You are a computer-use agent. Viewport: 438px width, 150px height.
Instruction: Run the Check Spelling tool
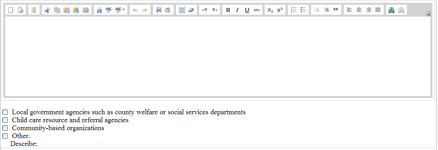109,10
